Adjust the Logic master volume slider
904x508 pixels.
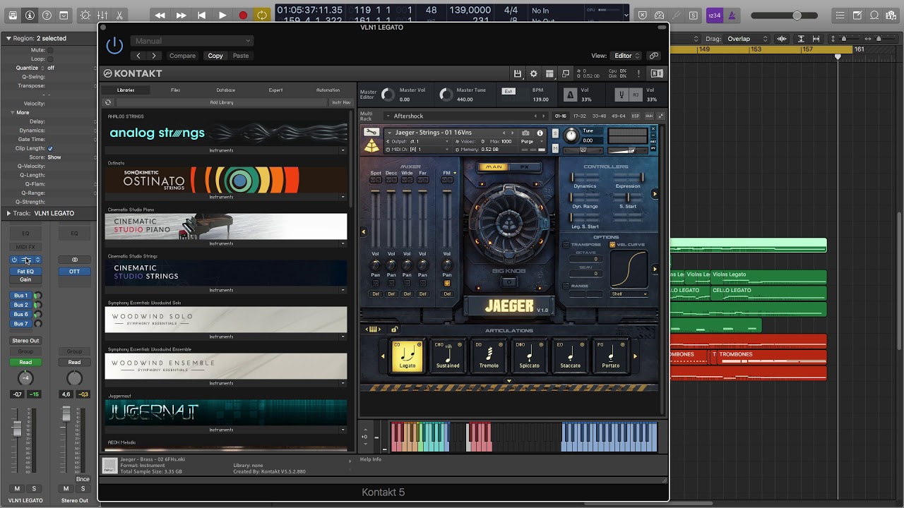786,16
